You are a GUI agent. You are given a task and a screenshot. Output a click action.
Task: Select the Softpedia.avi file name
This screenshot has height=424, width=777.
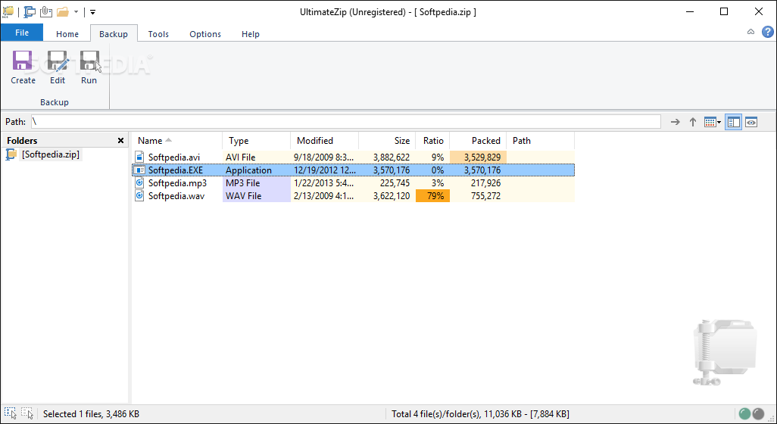coord(174,157)
